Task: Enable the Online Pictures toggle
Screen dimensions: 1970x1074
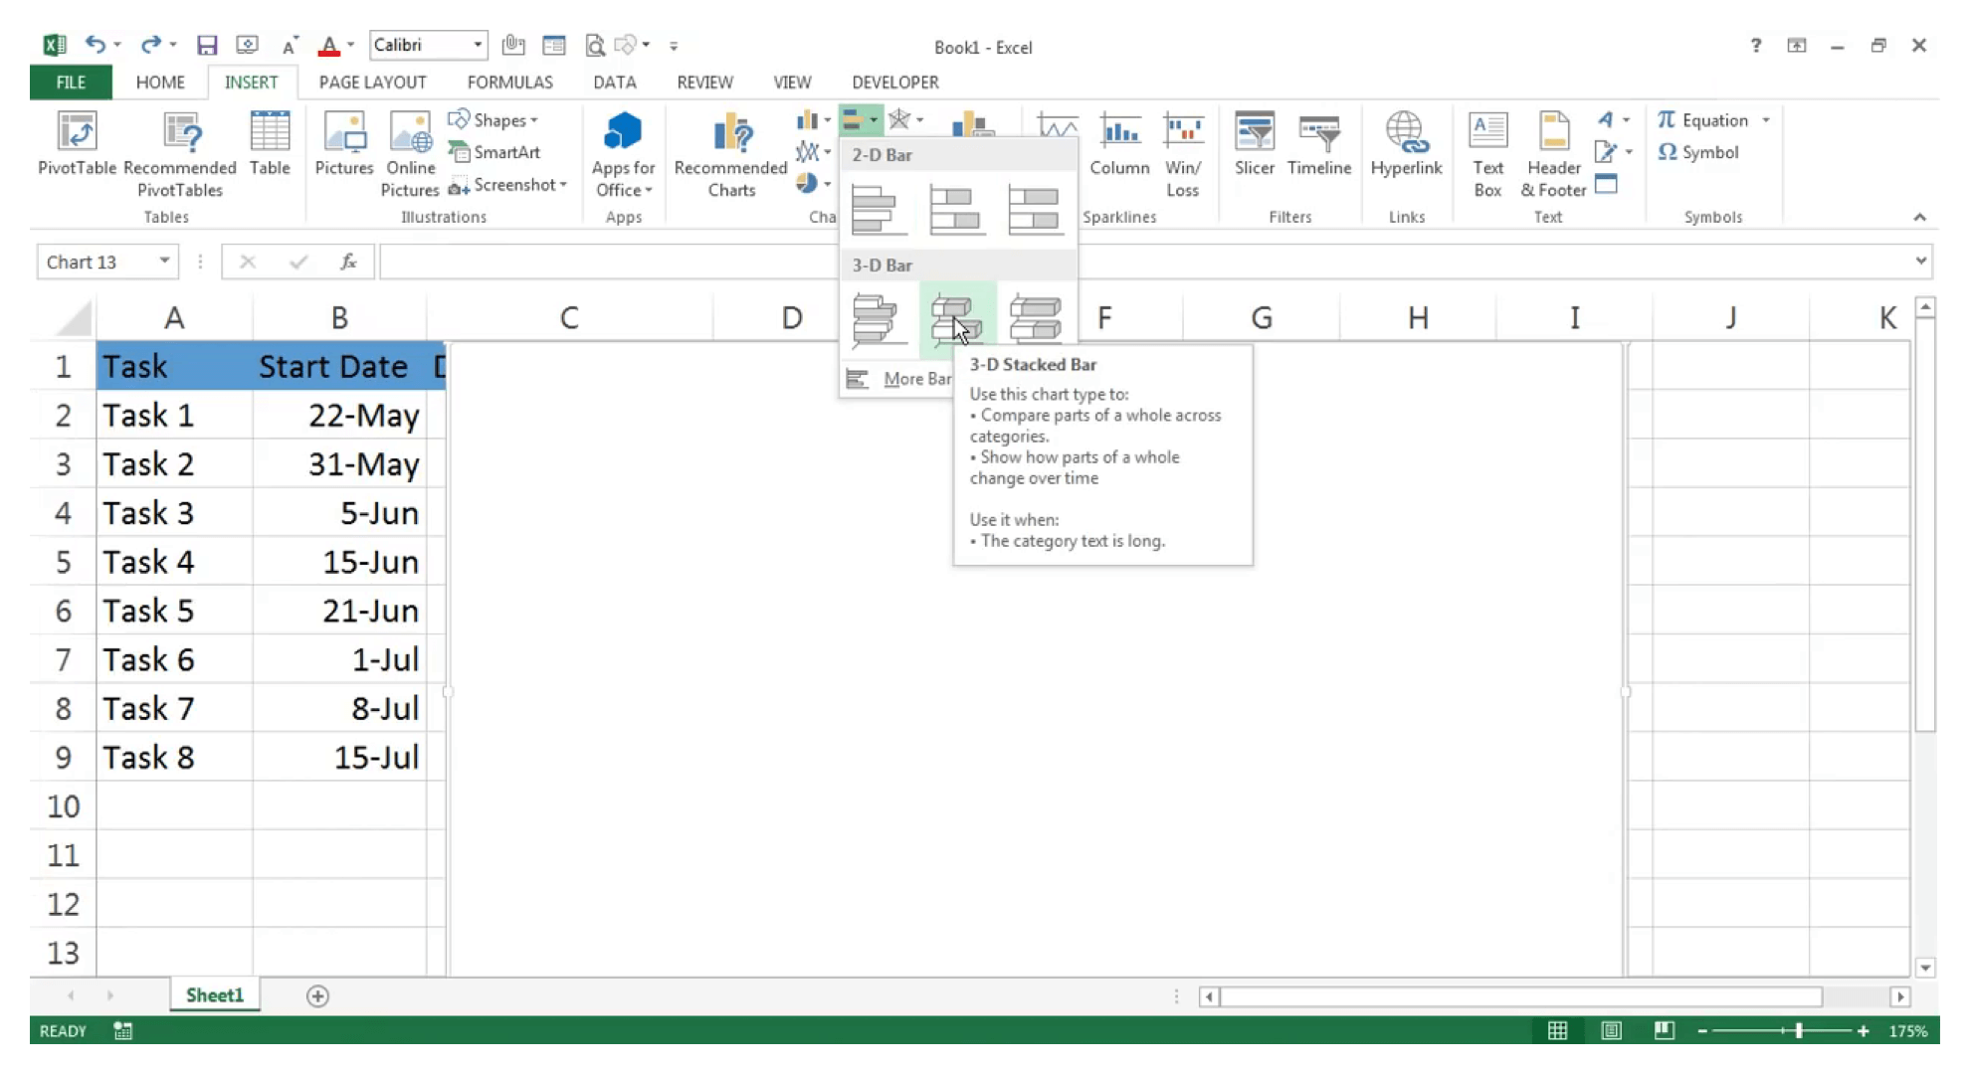Action: coord(409,148)
